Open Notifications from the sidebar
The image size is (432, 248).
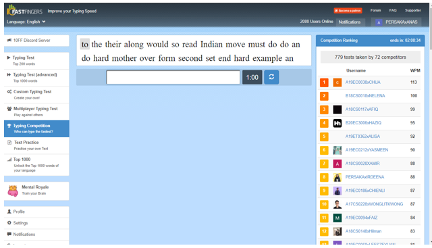point(36,234)
